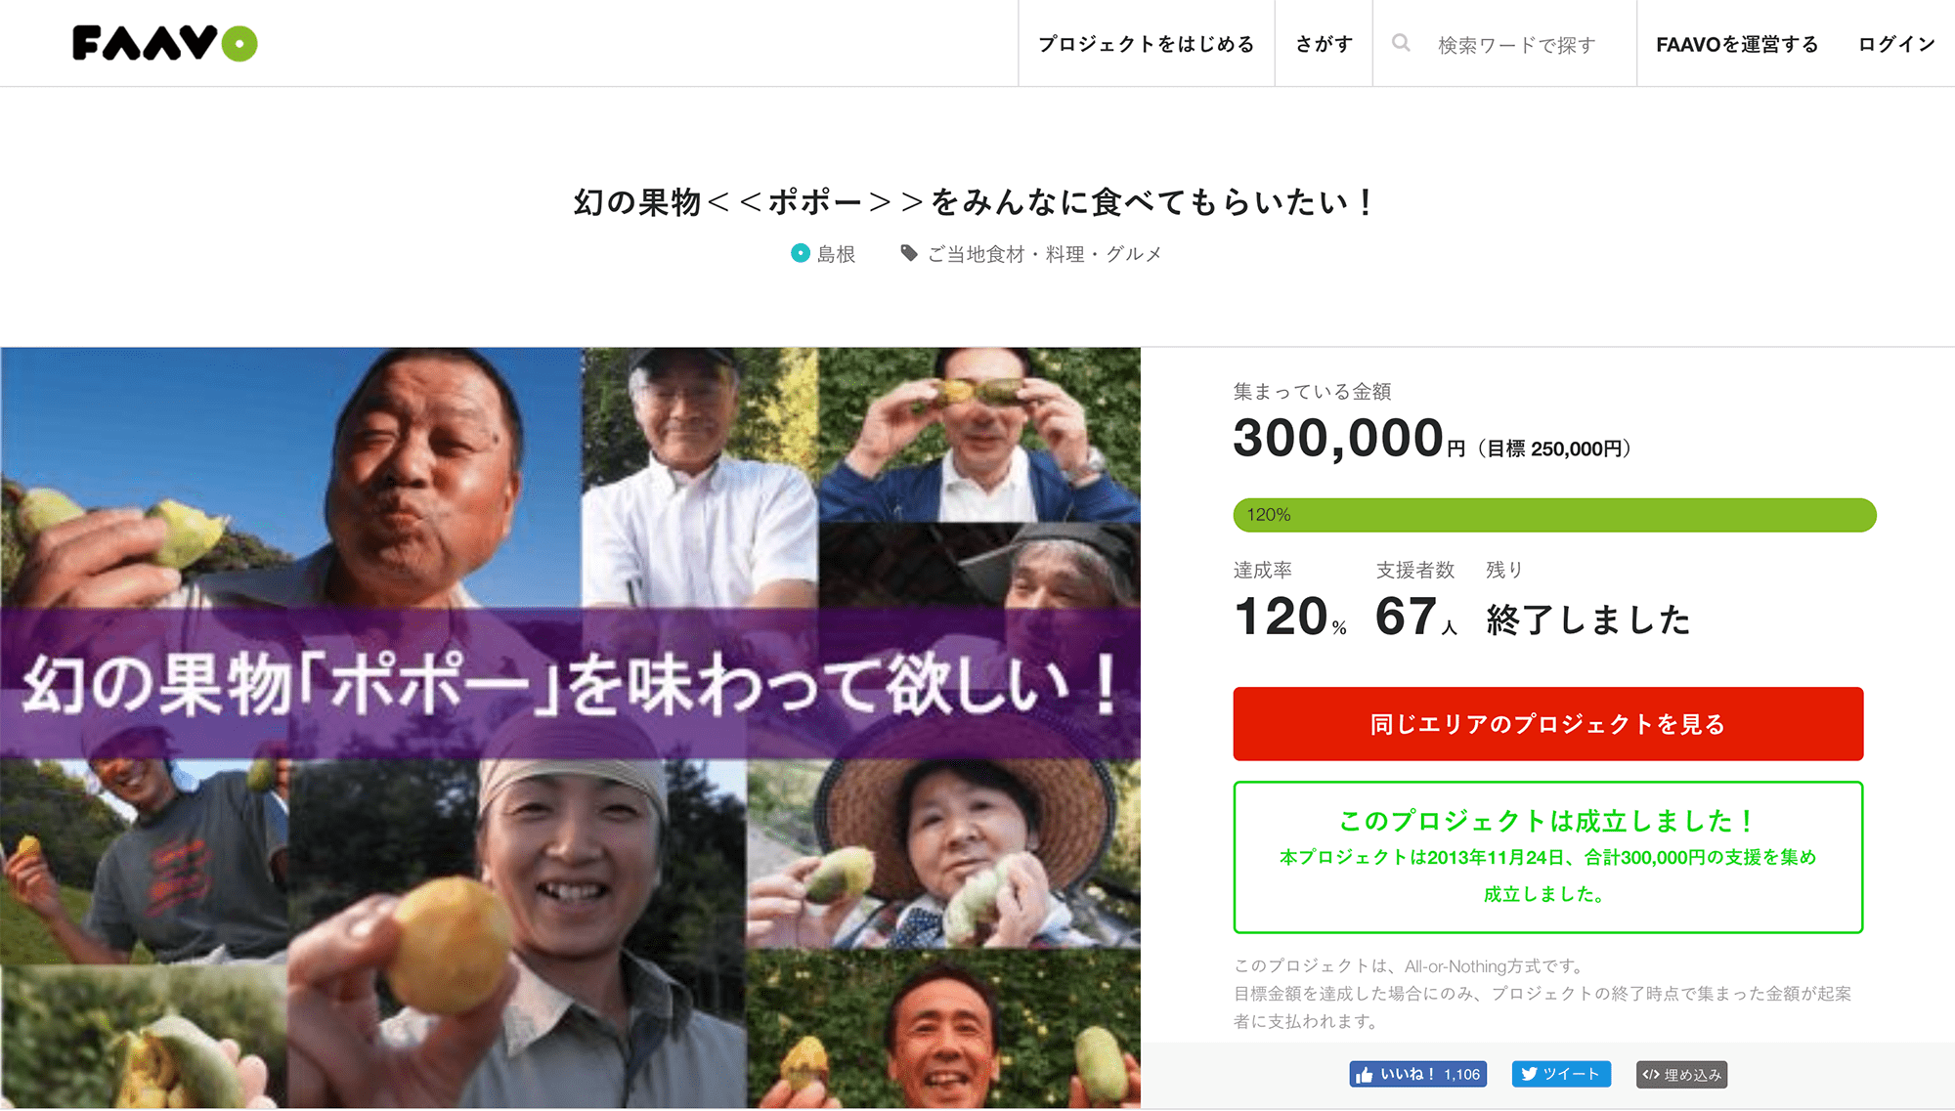
Task: Click the 120% green progress bar
Action: pyautogui.click(x=1554, y=515)
